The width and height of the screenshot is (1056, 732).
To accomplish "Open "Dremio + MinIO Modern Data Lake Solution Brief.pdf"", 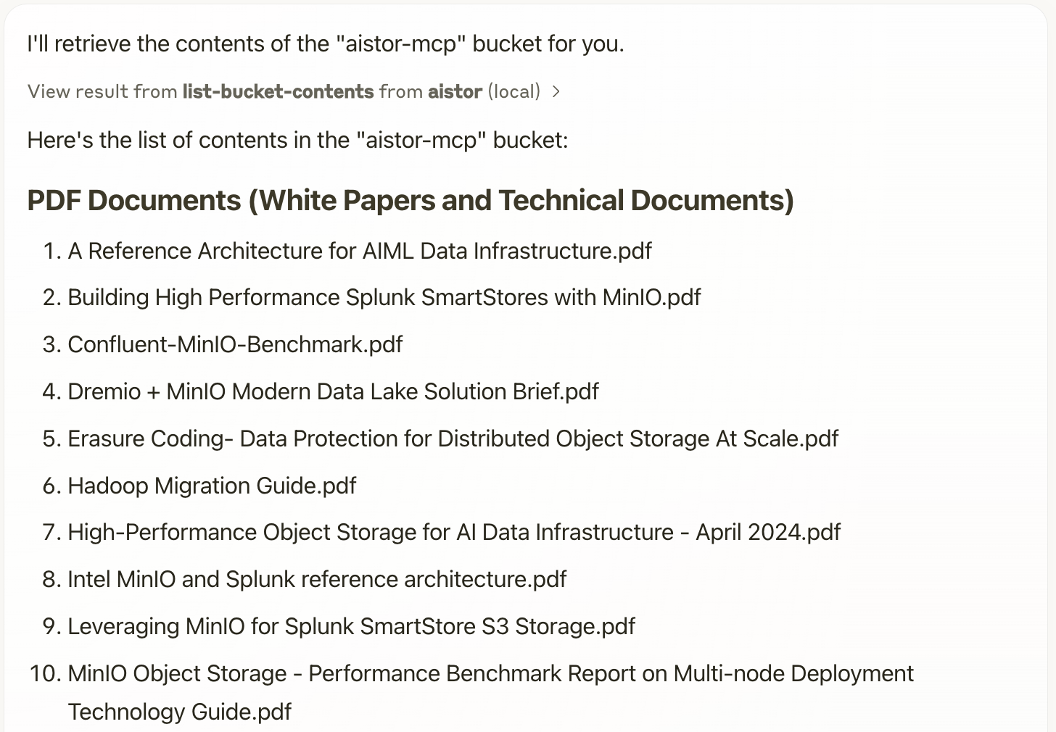I will tap(333, 391).
